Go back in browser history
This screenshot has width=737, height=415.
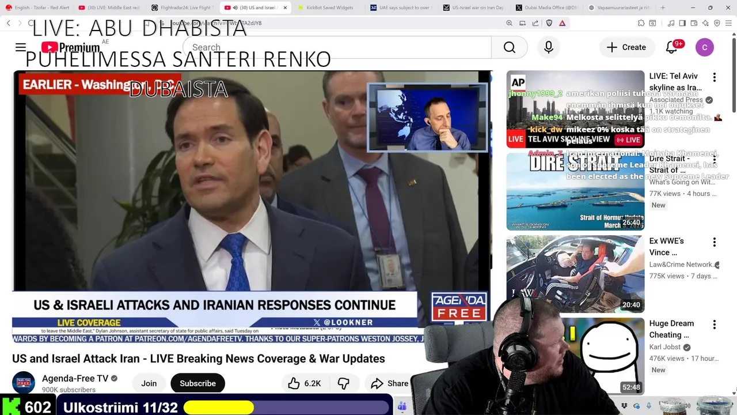point(9,23)
